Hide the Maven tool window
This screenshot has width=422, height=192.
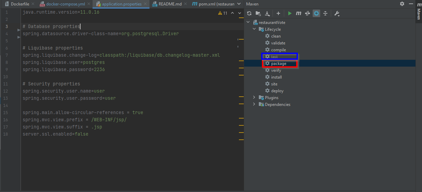tap(411, 4)
